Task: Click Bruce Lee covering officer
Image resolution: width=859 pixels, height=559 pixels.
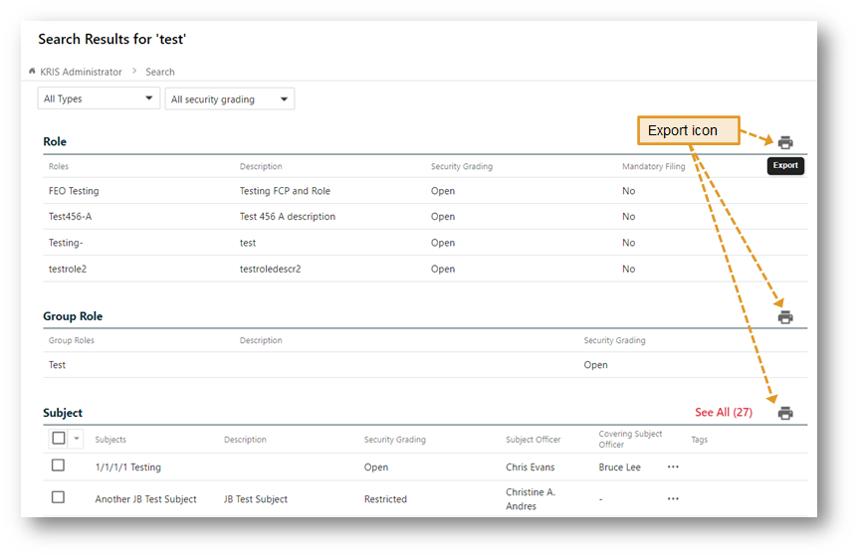Action: coord(619,467)
